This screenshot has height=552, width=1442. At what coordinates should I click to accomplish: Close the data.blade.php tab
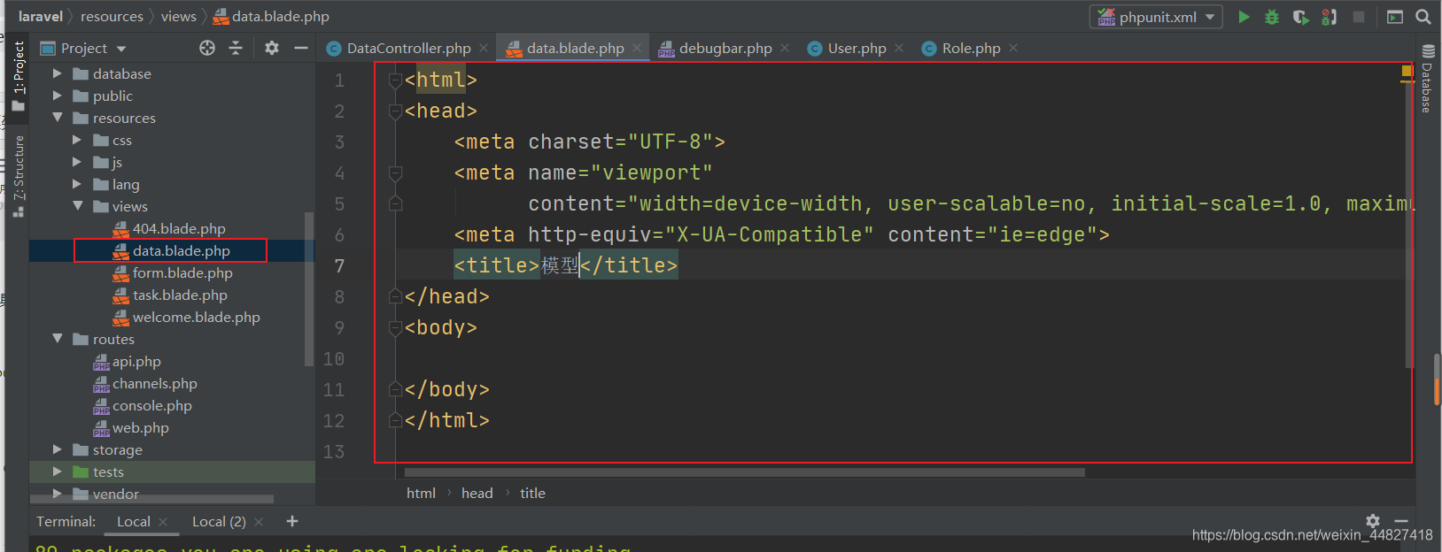pos(637,48)
